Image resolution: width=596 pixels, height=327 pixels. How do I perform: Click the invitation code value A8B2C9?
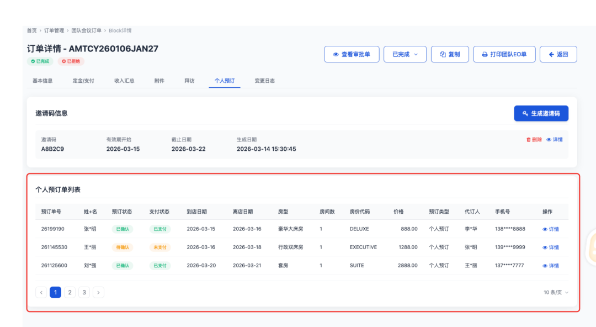click(x=52, y=149)
